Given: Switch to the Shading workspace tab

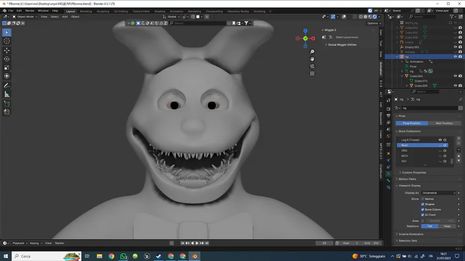Looking at the screenshot, I should (x=160, y=11).
